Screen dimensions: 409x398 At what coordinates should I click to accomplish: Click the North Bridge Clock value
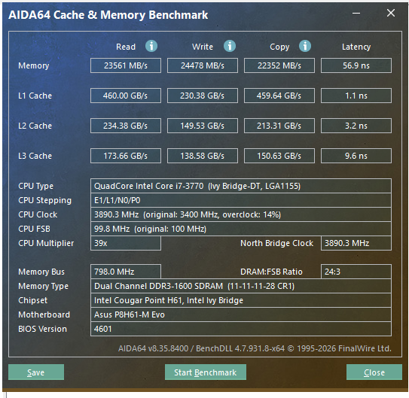356,243
